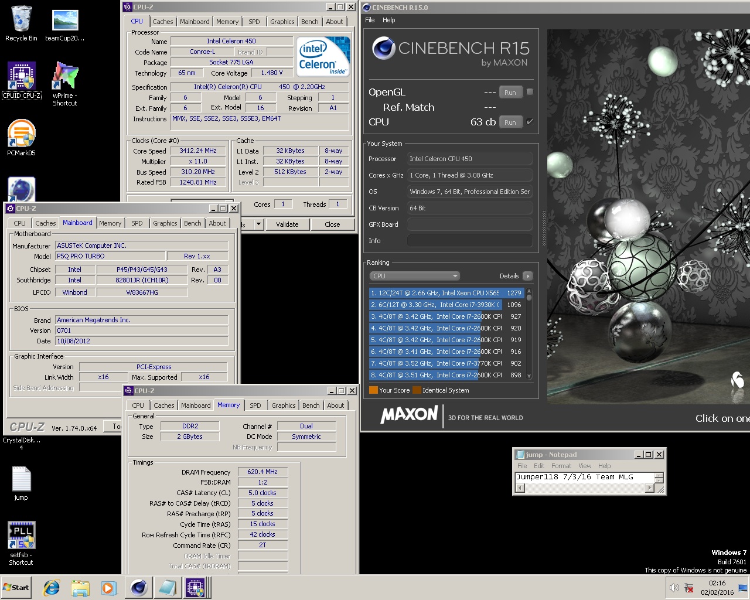Click the jump - Notepad title bar icon
The image size is (750, 600).
pos(520,454)
